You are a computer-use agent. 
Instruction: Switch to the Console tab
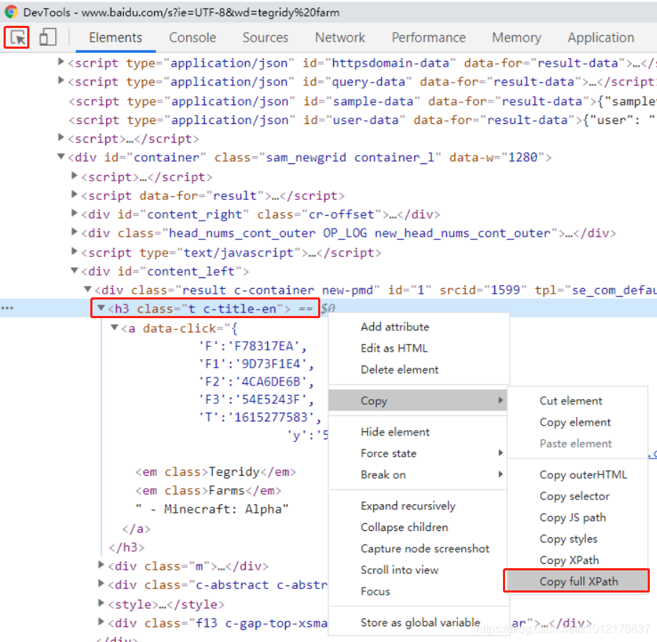pyautogui.click(x=192, y=38)
